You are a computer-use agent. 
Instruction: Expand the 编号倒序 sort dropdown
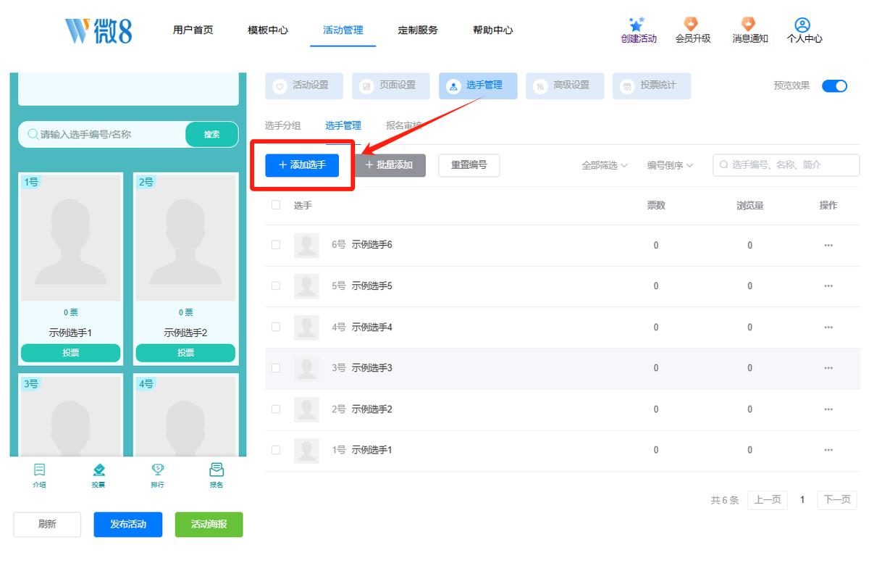coord(671,165)
